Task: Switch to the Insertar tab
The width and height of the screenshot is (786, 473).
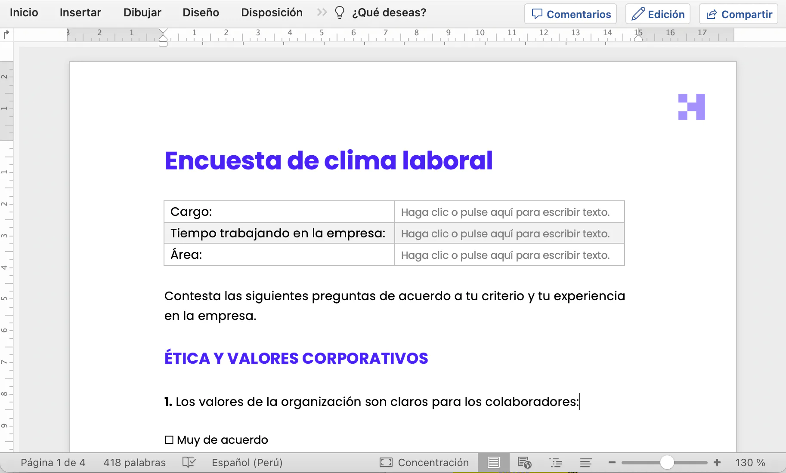Action: (80, 12)
